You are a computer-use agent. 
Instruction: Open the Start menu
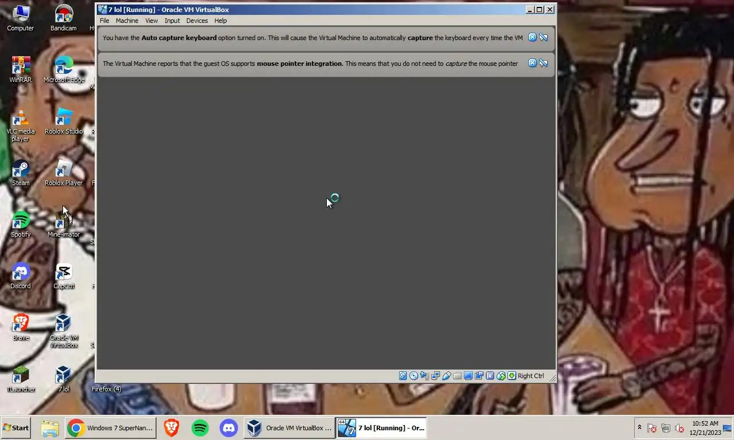[16, 428]
